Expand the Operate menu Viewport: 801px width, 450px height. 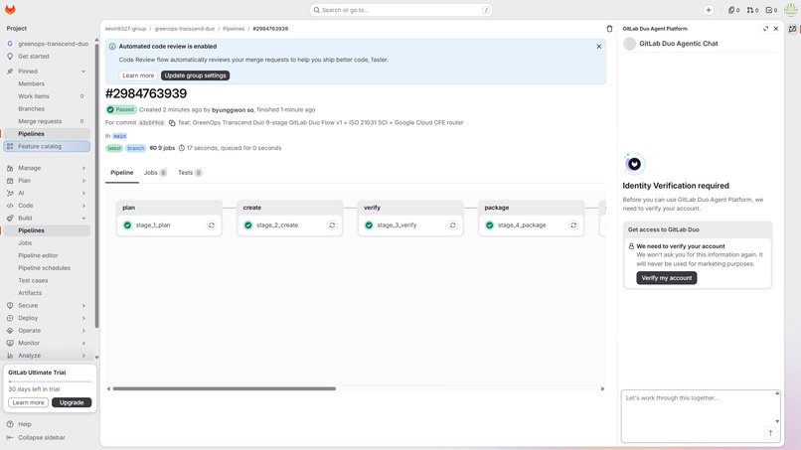[46, 331]
